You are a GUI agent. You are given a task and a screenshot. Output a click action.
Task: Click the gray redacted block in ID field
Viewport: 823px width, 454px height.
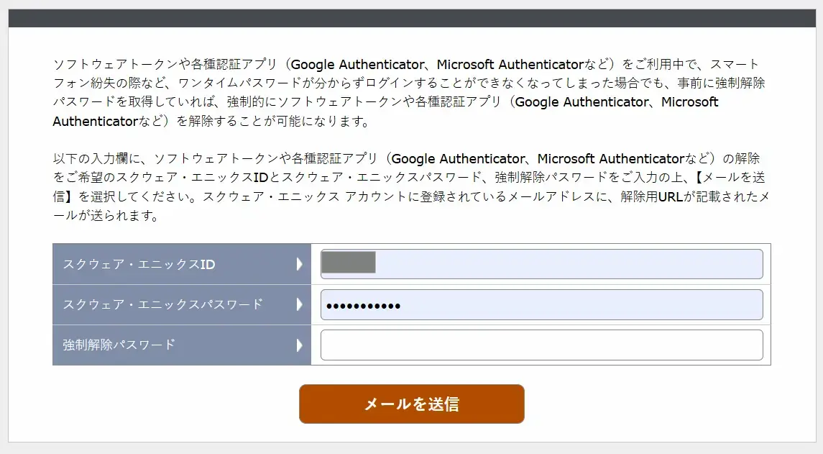tap(349, 262)
